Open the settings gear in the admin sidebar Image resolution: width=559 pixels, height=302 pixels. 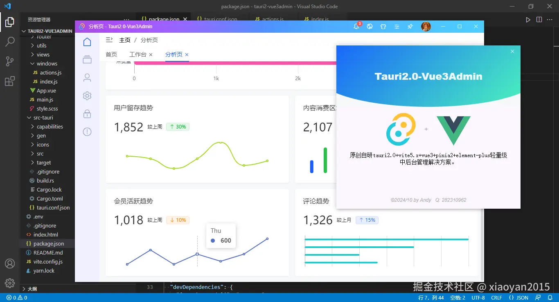coord(87,95)
